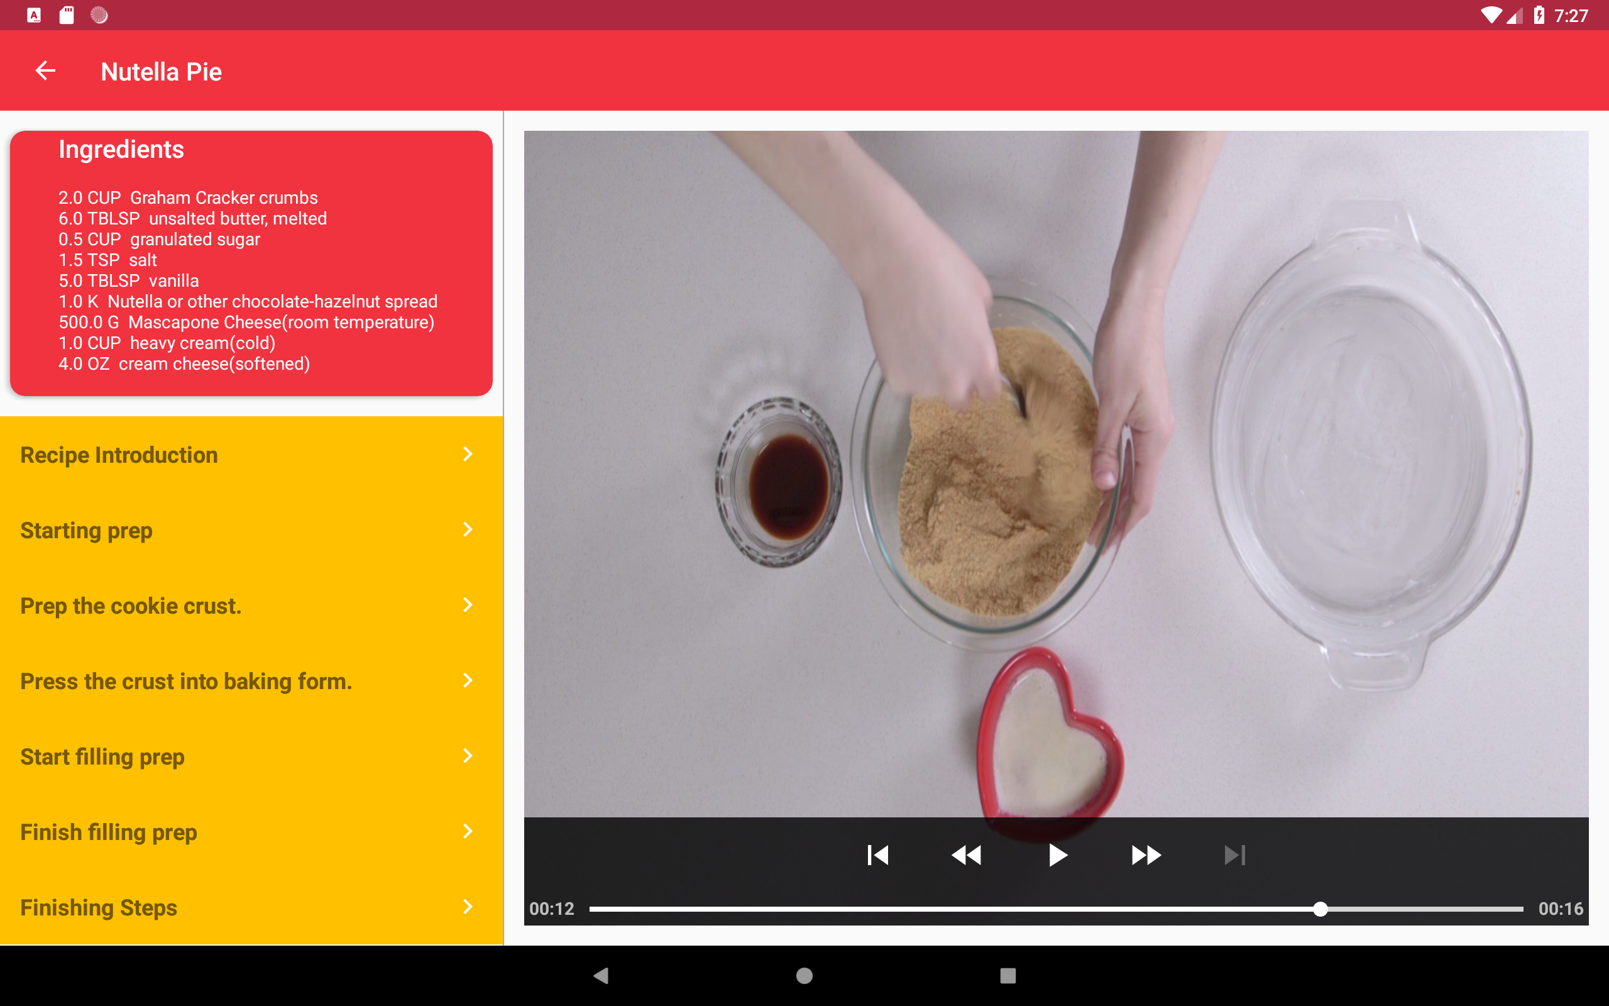Open the Starting prep chevron

click(468, 529)
